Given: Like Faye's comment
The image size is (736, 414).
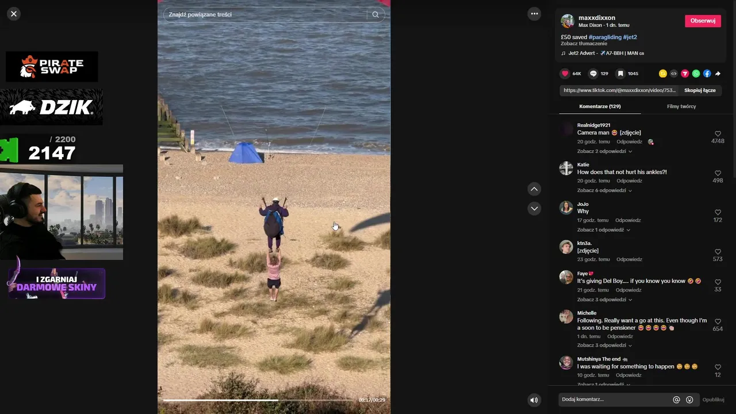Looking at the screenshot, I should [718, 282].
